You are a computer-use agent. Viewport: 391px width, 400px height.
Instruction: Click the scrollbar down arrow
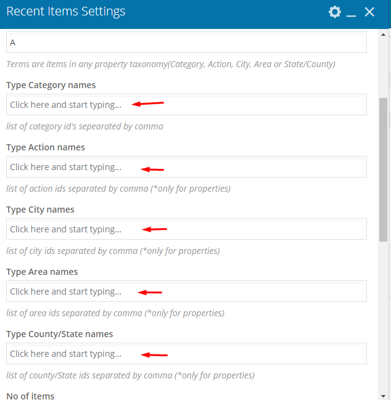(383, 396)
